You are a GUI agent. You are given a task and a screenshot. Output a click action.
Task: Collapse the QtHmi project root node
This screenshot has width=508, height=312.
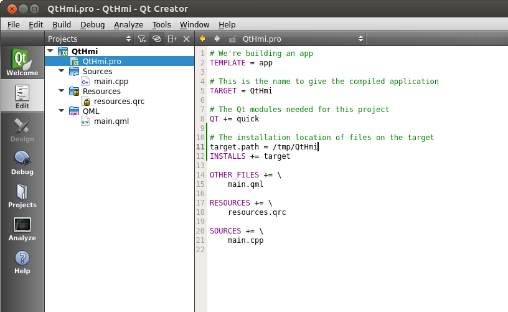(50, 52)
